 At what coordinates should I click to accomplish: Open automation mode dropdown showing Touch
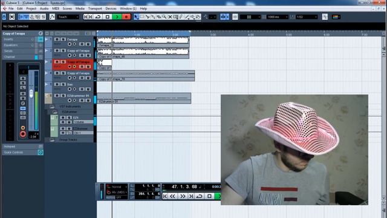point(68,17)
